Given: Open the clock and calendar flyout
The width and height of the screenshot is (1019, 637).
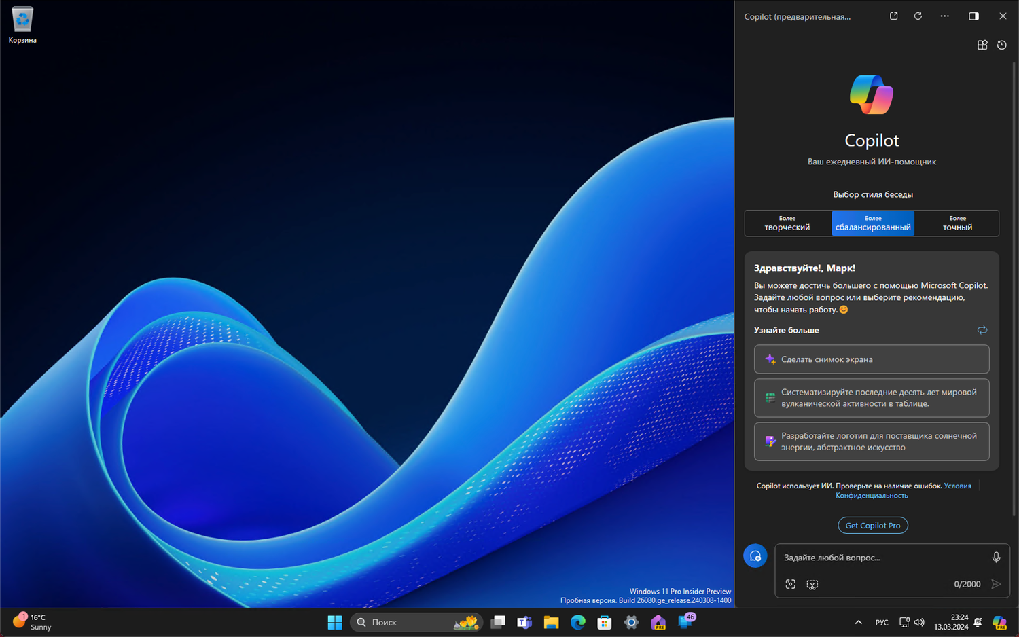Looking at the screenshot, I should click(x=951, y=622).
